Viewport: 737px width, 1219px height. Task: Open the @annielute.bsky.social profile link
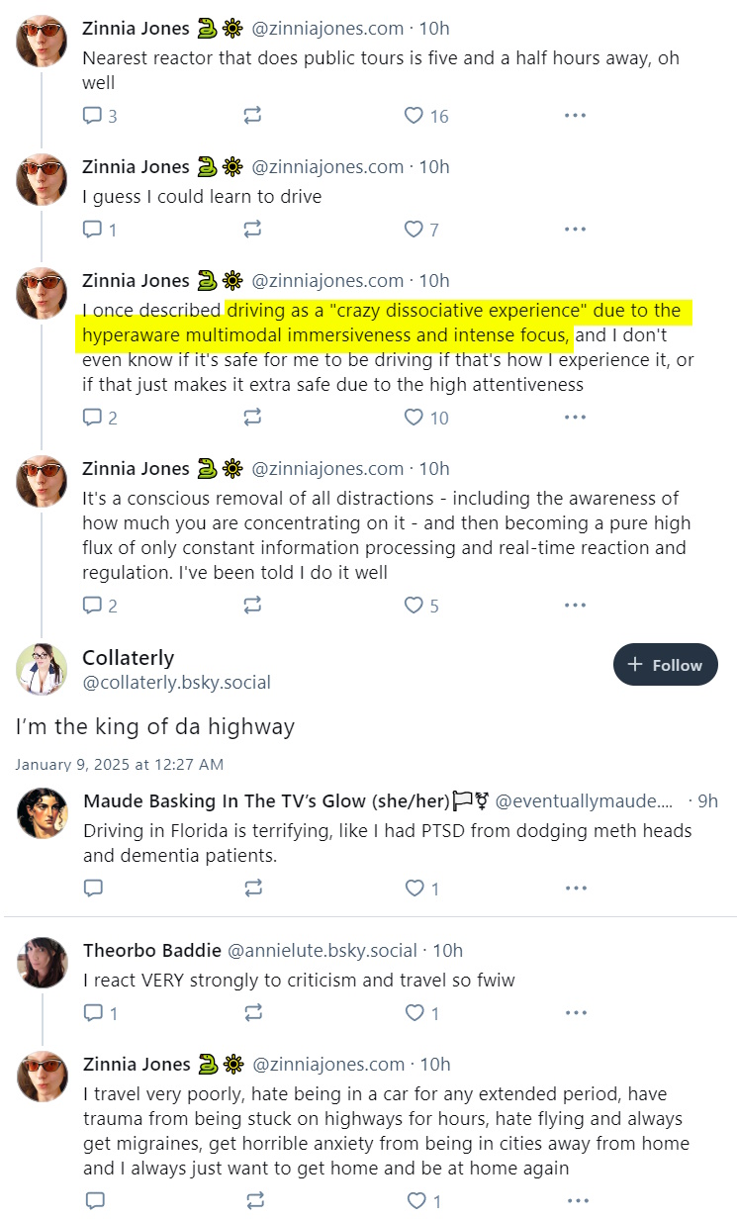(322, 951)
